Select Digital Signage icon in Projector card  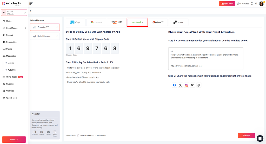coord(55,133)
